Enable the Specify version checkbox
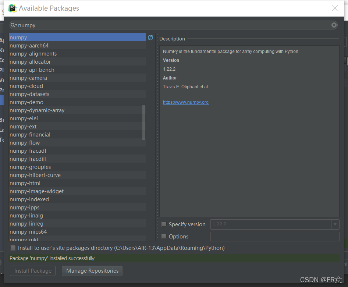The image size is (348, 287). 164,224
